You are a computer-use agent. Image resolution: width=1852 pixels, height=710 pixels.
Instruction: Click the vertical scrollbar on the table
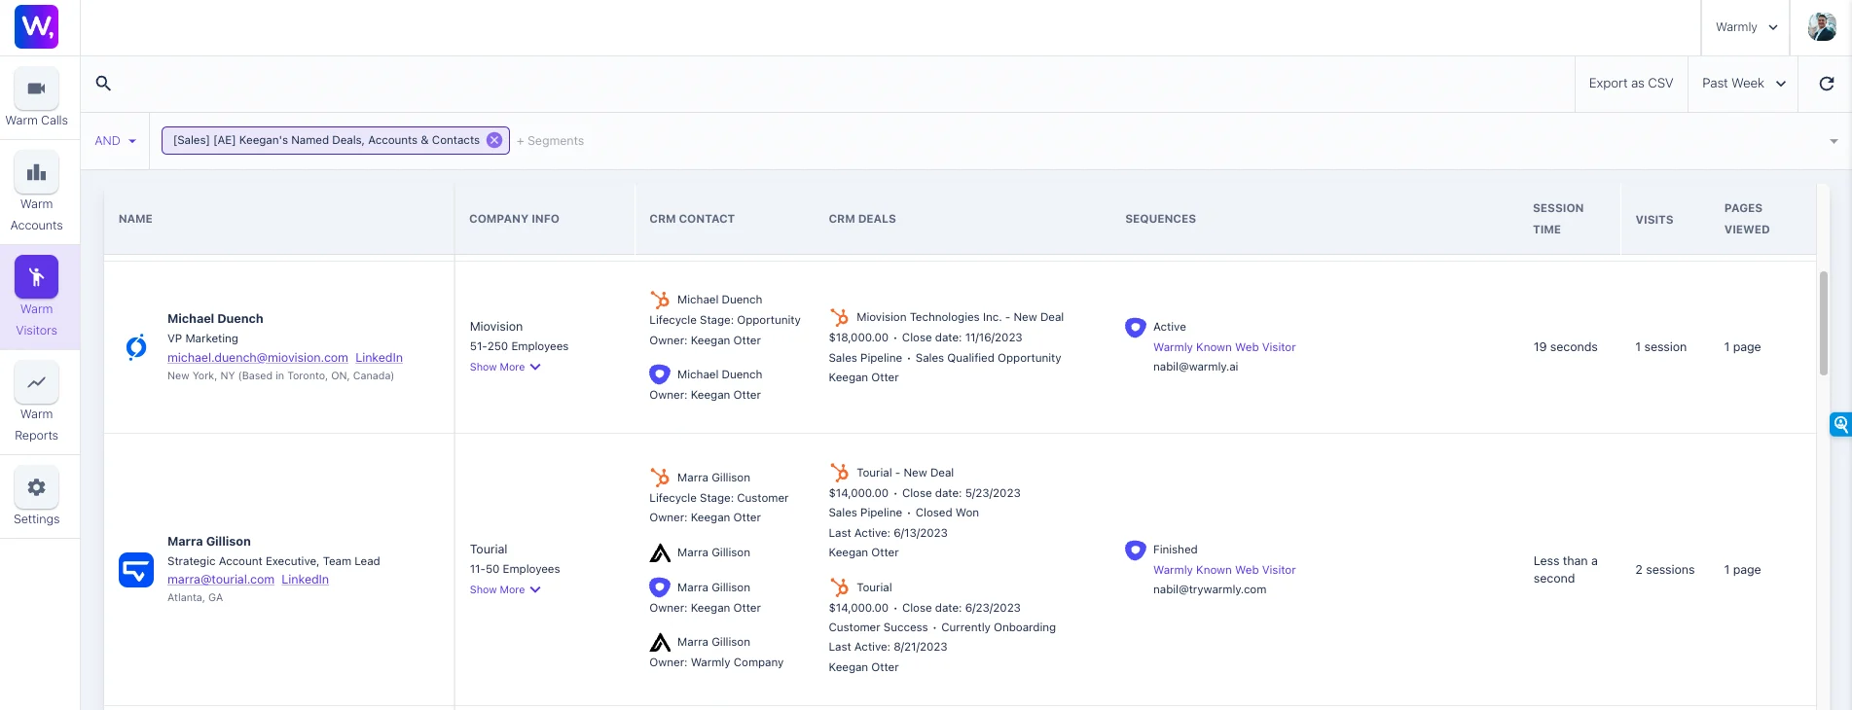tap(1824, 323)
